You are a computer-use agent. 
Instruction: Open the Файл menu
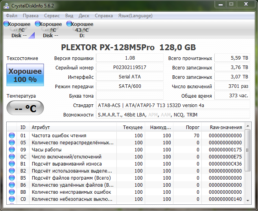pyautogui.click(x=11, y=16)
